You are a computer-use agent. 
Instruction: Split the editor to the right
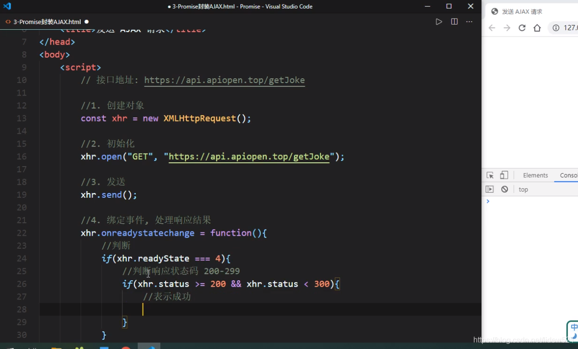pyautogui.click(x=454, y=22)
